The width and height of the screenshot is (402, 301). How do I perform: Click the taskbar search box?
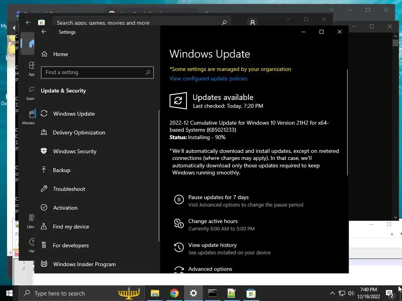(x=82, y=293)
